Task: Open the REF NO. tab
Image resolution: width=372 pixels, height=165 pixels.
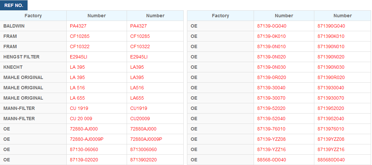Action: coord(14,5)
